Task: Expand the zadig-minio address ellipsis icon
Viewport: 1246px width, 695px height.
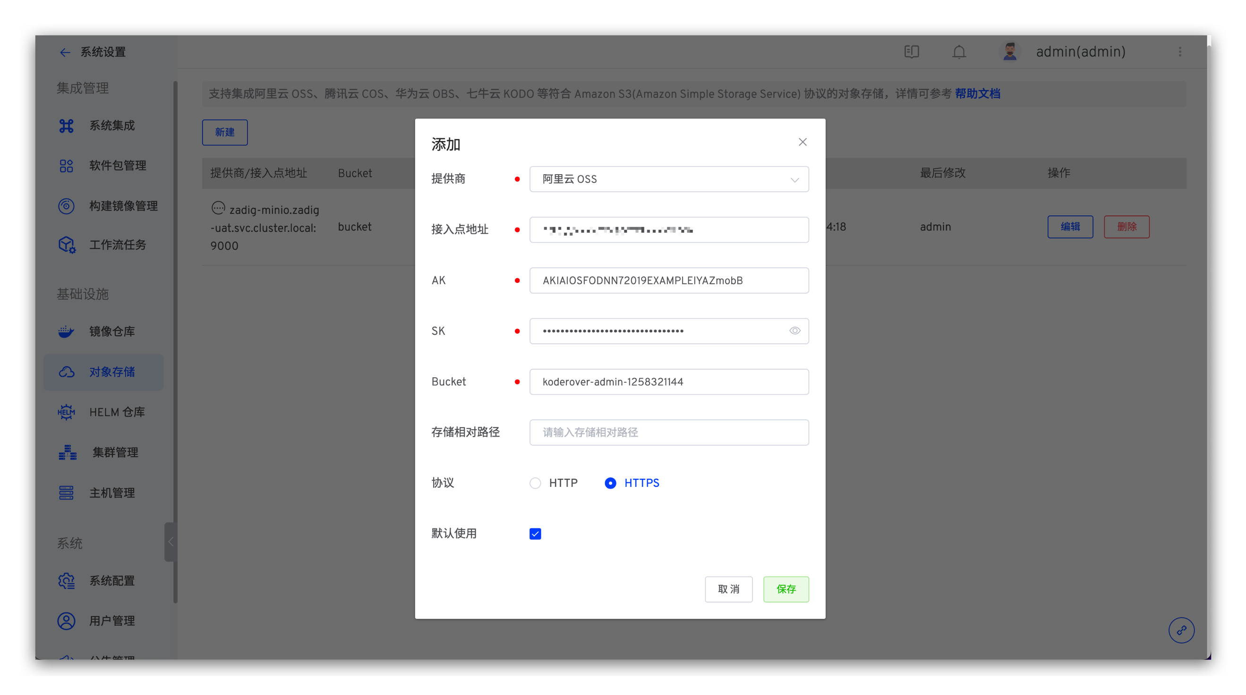Action: click(218, 208)
